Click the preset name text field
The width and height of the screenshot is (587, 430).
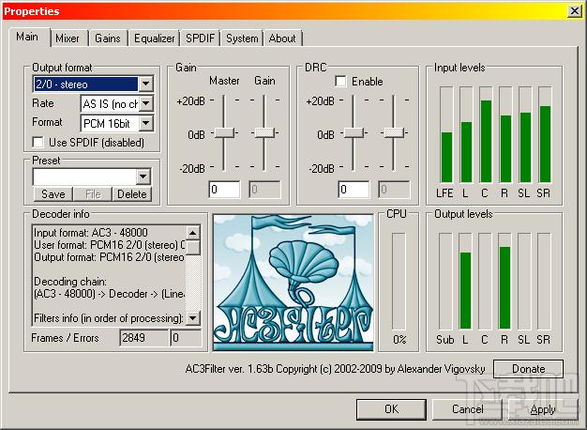pos(85,177)
